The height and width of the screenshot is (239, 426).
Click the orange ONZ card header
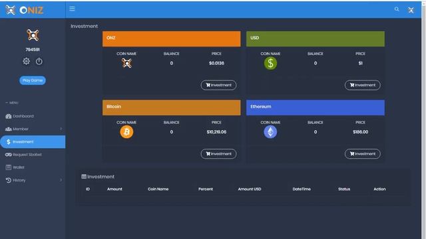pyautogui.click(x=172, y=39)
